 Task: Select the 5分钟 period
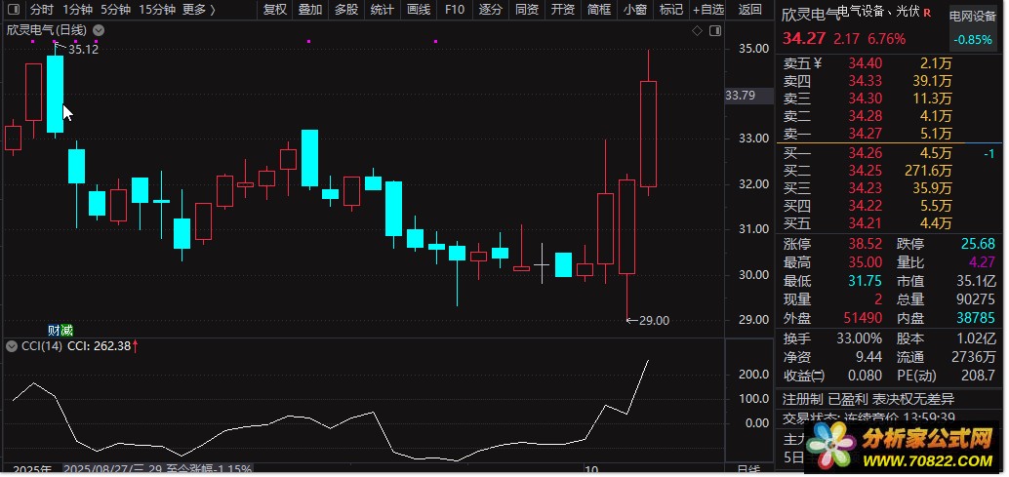pos(116,10)
